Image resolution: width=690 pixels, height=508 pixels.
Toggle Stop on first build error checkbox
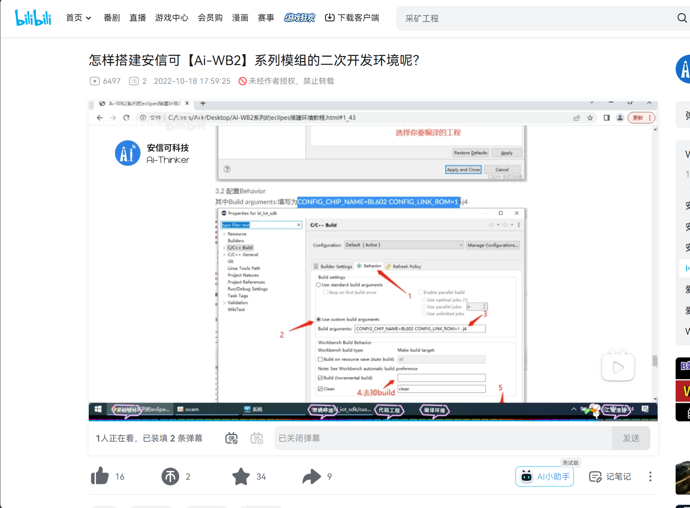325,292
